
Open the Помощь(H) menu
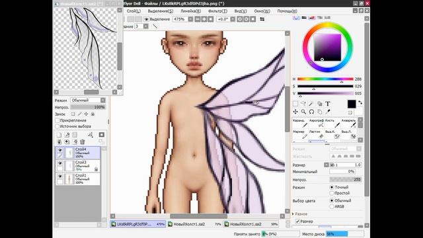click(x=288, y=11)
